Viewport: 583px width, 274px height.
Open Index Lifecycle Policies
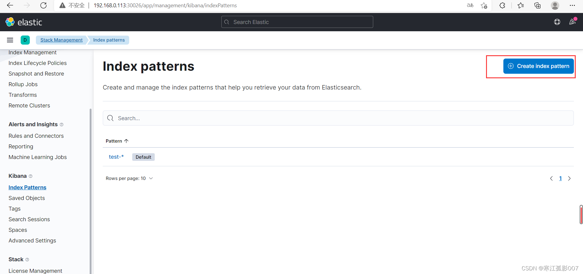(x=38, y=63)
